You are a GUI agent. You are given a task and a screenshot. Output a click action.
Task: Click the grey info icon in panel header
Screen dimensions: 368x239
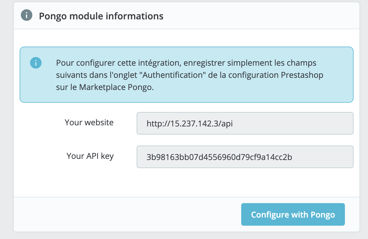point(27,16)
